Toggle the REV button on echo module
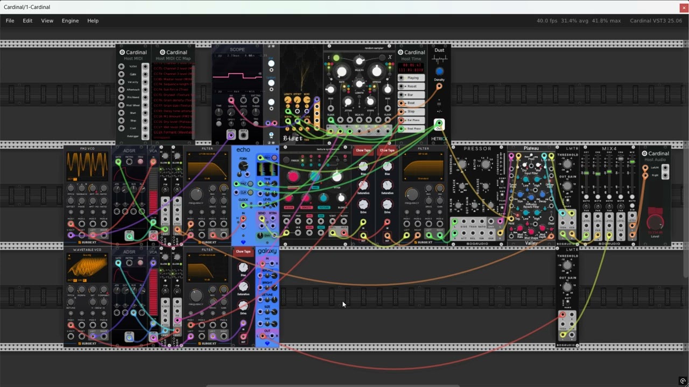 pos(274,157)
